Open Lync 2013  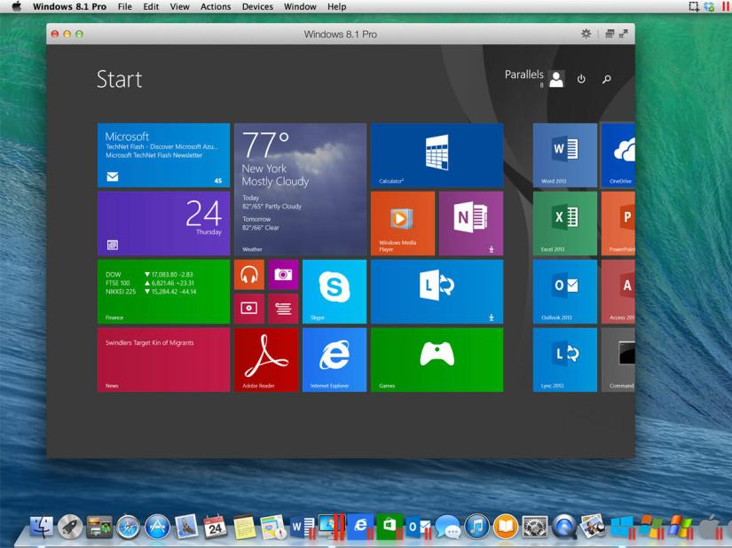point(564,359)
